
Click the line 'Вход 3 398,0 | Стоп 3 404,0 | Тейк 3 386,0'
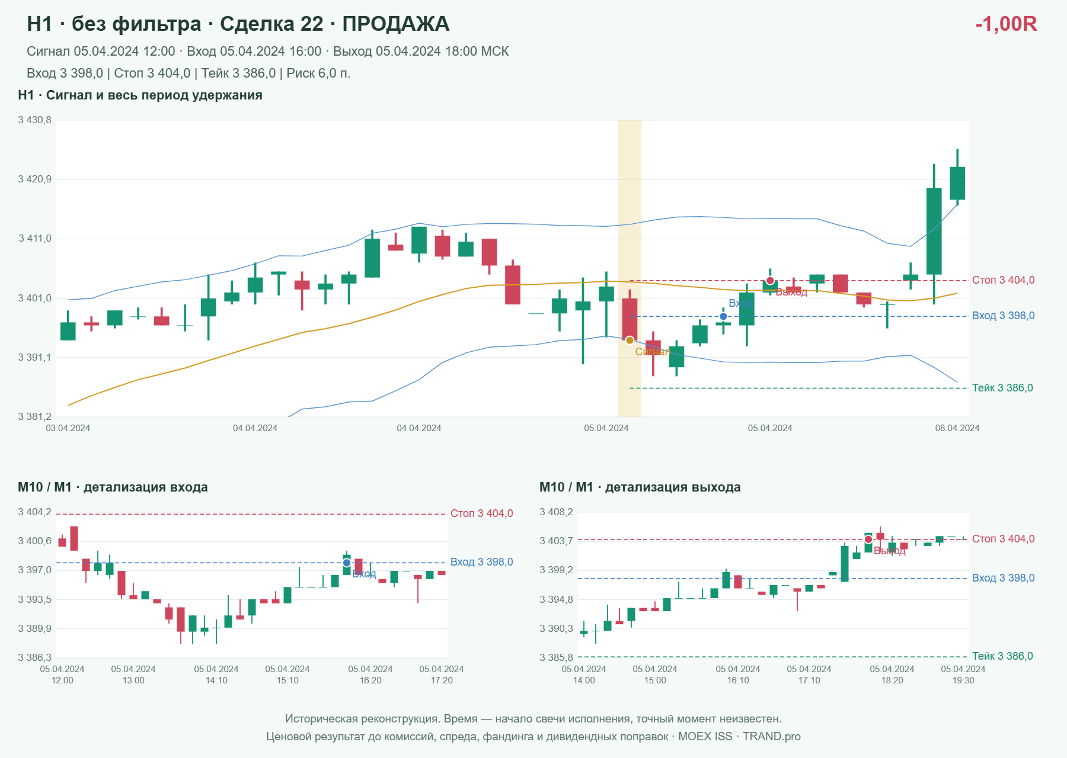point(189,73)
